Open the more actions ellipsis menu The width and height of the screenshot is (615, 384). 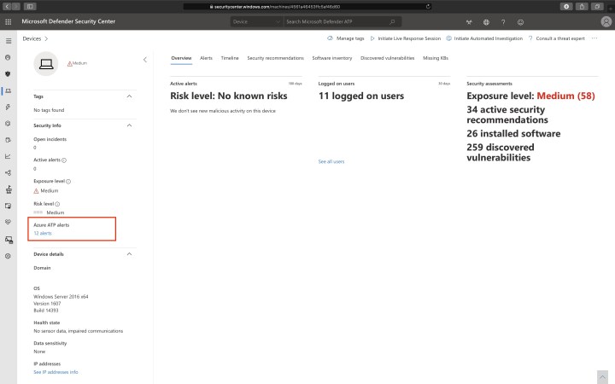(x=594, y=38)
